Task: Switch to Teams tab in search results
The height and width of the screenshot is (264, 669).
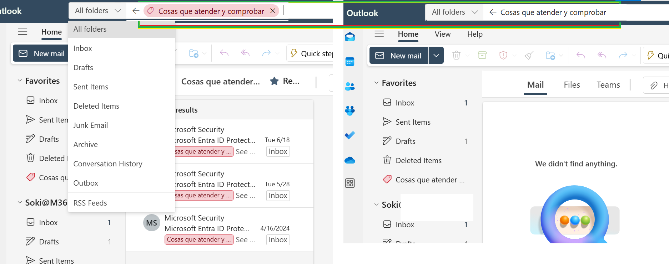Action: coord(608,85)
